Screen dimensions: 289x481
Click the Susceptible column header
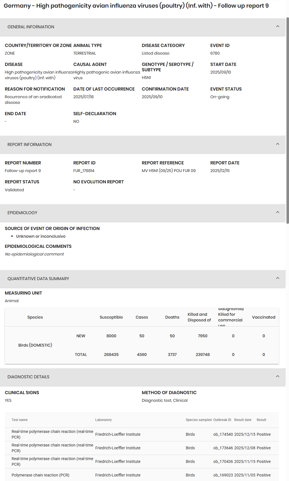[111, 317]
